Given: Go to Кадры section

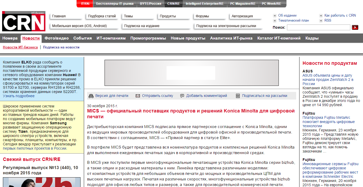Looking at the screenshot, I should click(312, 38).
